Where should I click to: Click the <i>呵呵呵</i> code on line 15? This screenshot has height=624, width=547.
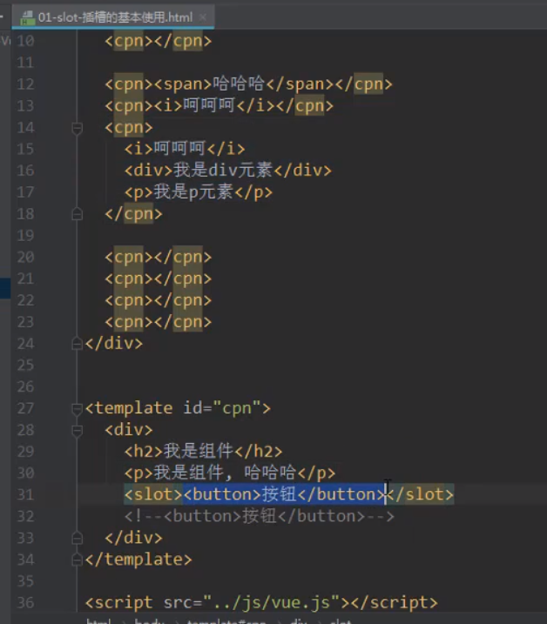point(185,149)
